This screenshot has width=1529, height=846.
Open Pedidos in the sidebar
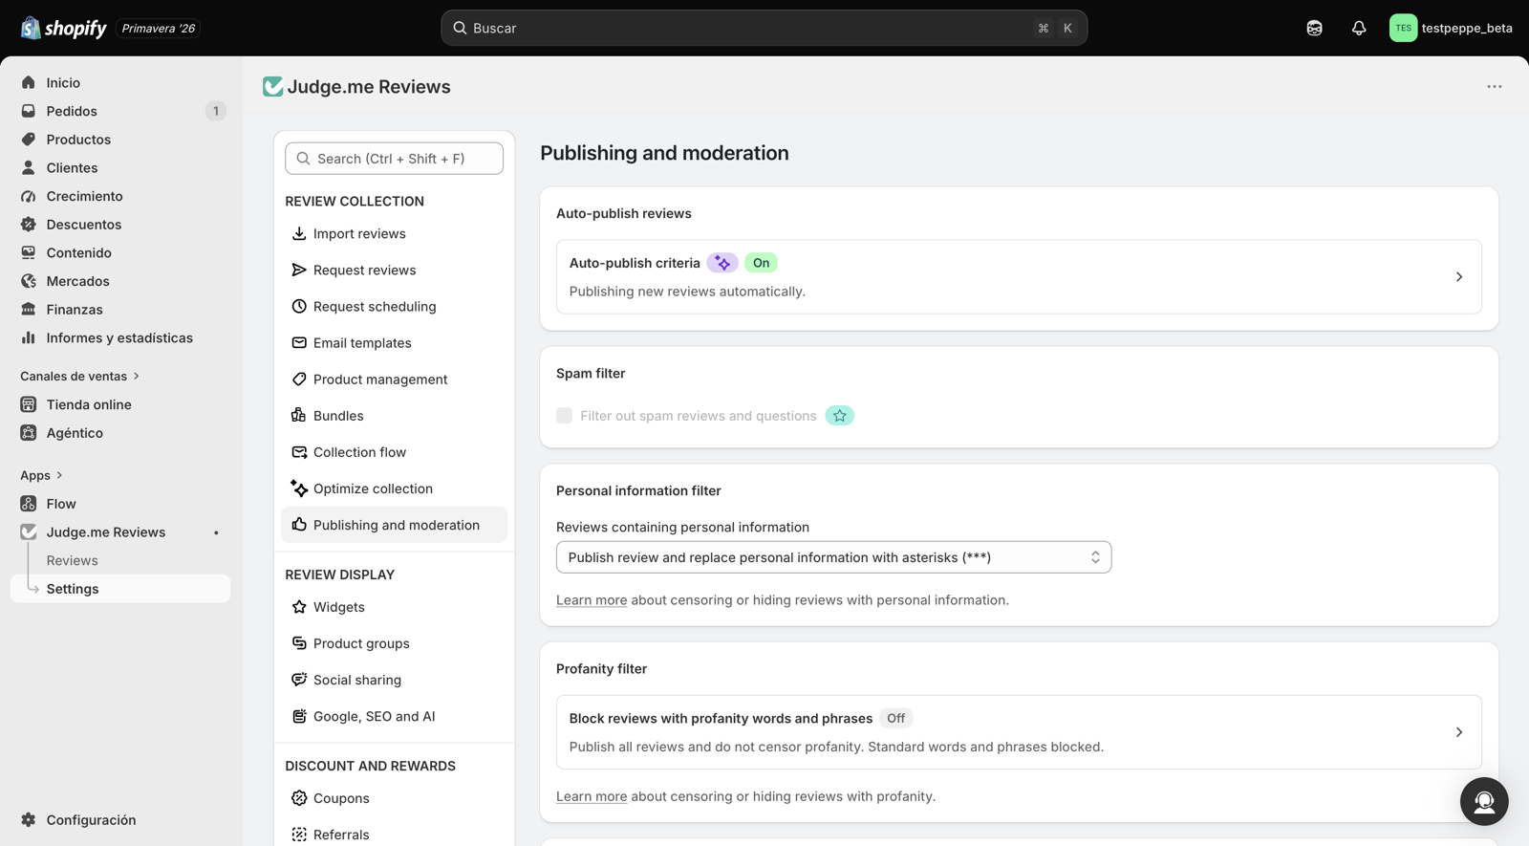point(120,111)
